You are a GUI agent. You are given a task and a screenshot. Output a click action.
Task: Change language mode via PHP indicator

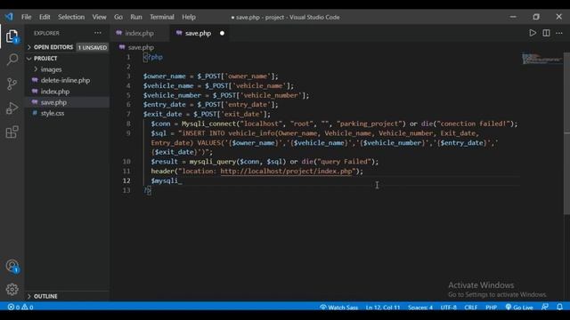[491, 307]
